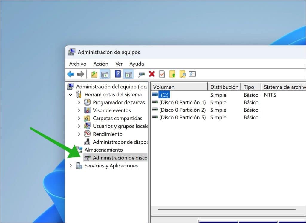Select the Disco 0 Partición 1 volume
The width and height of the screenshot is (306, 223).
(x=228, y=102)
